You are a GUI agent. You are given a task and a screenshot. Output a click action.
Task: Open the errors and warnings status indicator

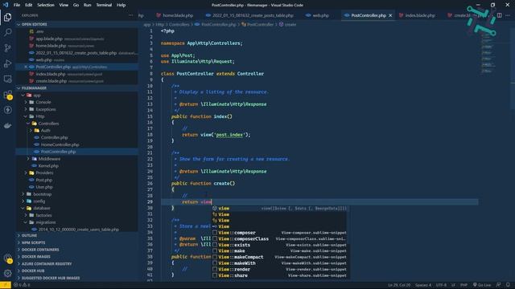pos(22,285)
